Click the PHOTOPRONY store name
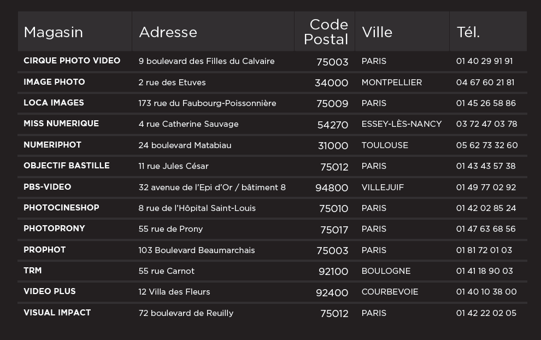This screenshot has width=541, height=340. (54, 228)
